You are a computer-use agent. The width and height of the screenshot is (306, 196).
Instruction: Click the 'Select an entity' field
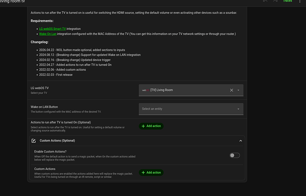pos(191,109)
